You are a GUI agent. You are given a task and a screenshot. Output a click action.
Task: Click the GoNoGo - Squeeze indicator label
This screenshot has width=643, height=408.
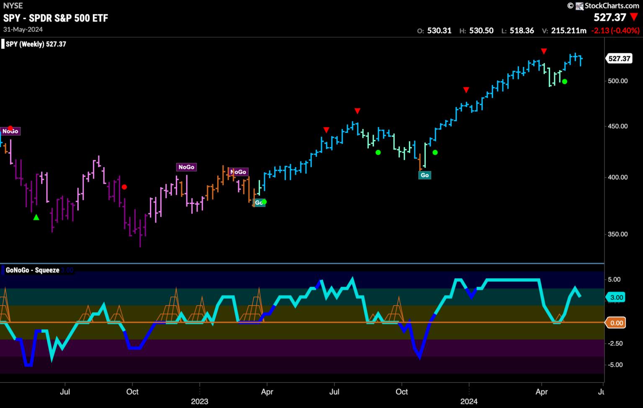(x=32, y=270)
